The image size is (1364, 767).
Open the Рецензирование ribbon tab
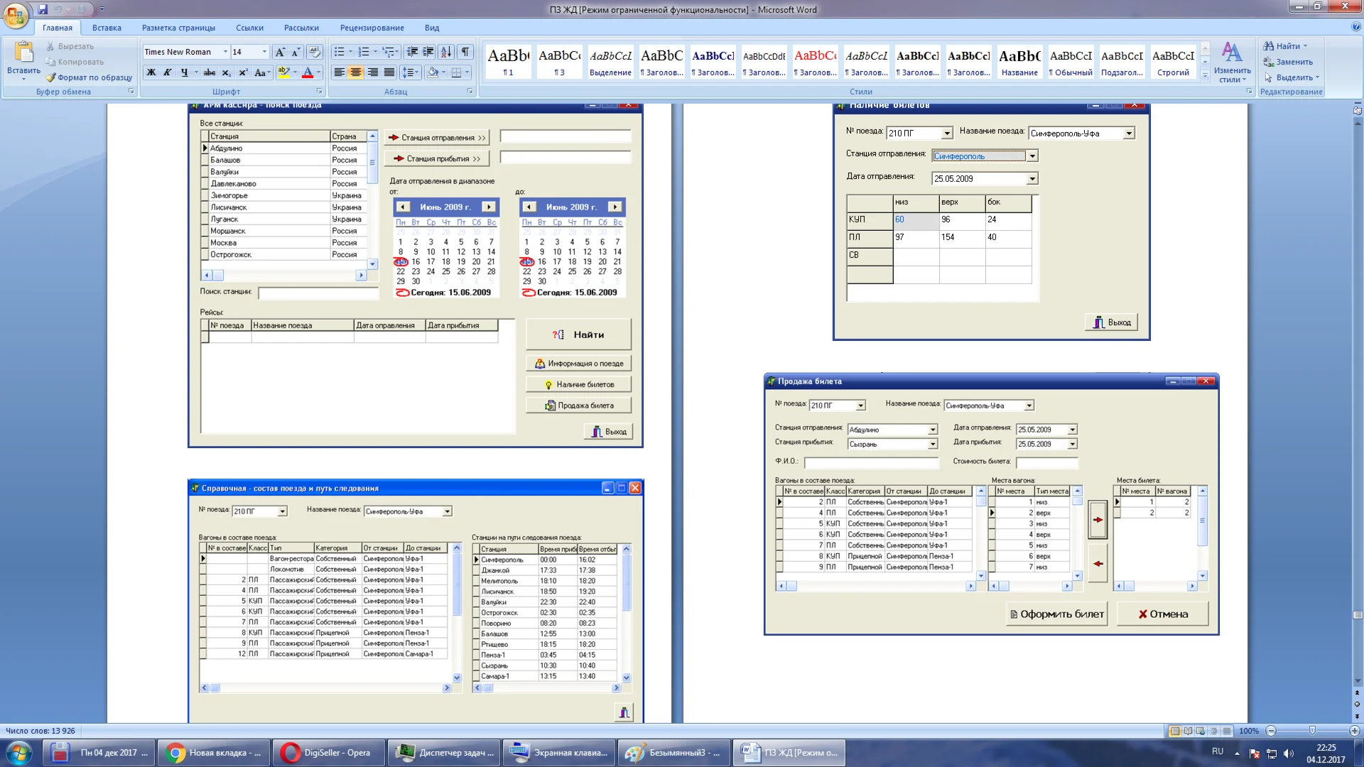(x=372, y=28)
